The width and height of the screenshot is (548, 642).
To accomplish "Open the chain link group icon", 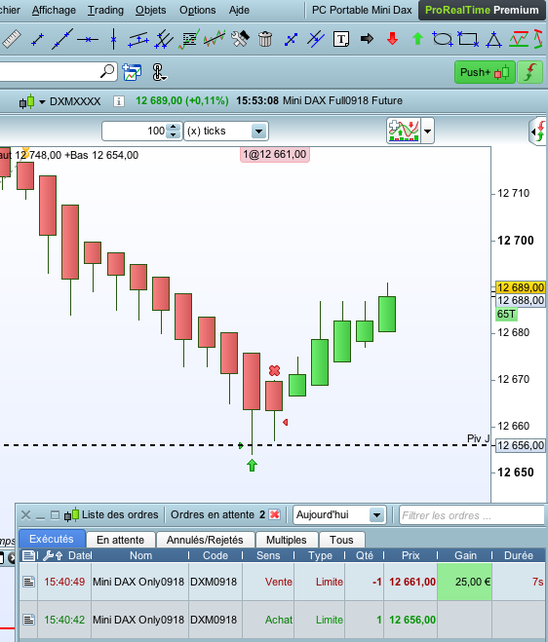I will [159, 72].
